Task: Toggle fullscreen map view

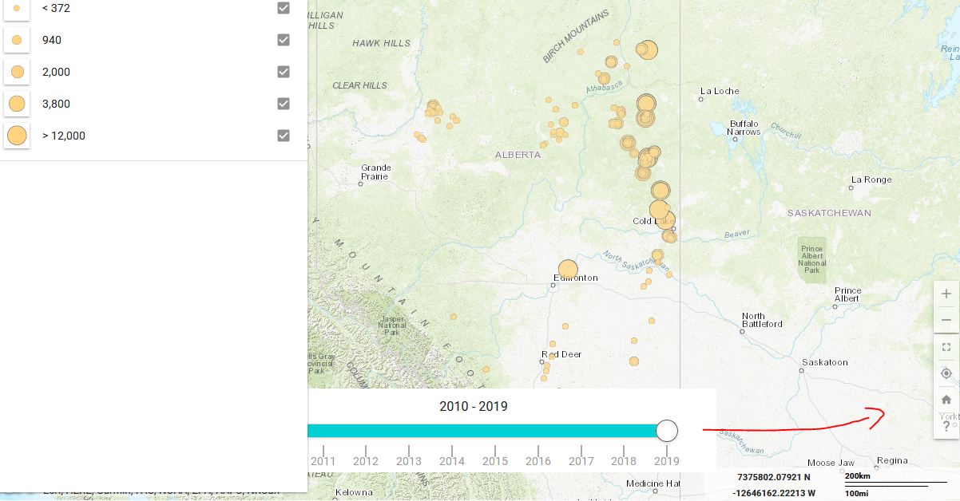Action: coord(946,347)
